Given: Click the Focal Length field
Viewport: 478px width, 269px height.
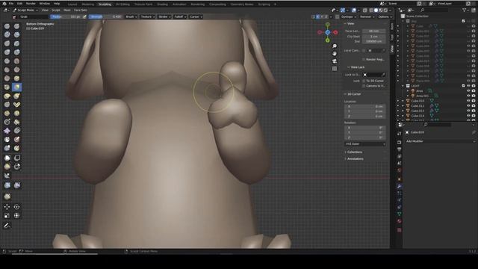Looking at the screenshot, I should [x=373, y=31].
